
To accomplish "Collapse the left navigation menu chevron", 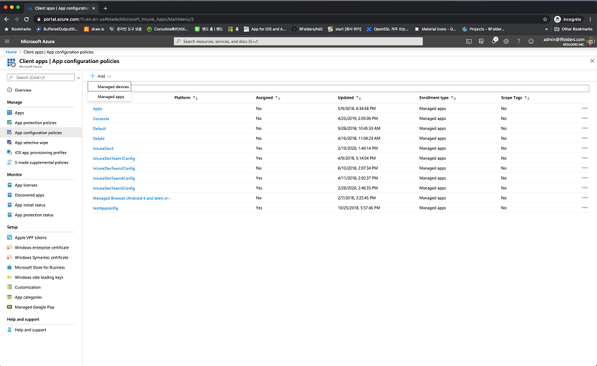I will click(78, 78).
